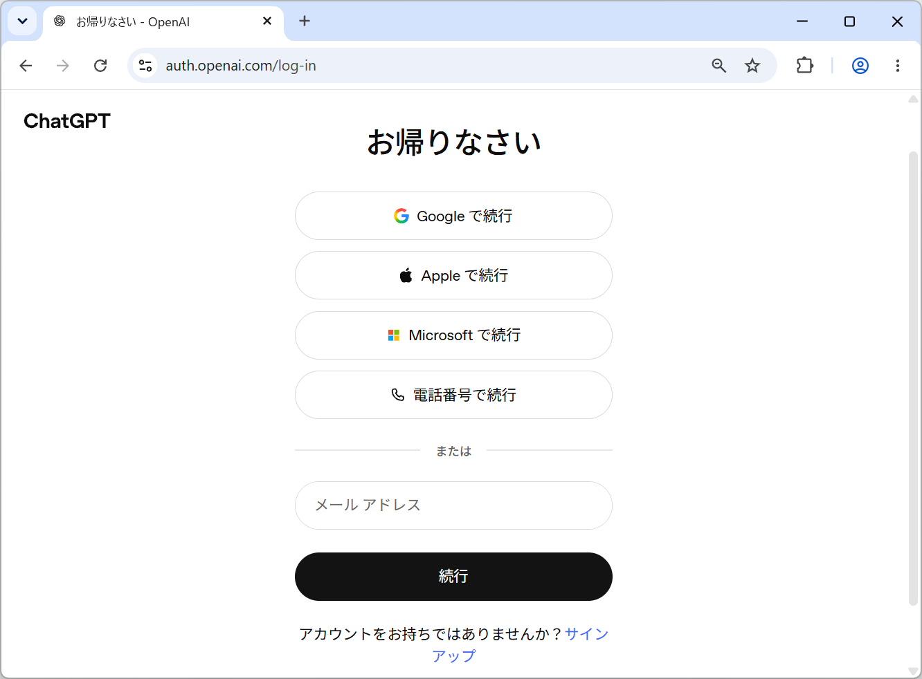Screen dimensions: 922x679
Task: Open the Extensions puzzle icon
Action: click(x=804, y=66)
